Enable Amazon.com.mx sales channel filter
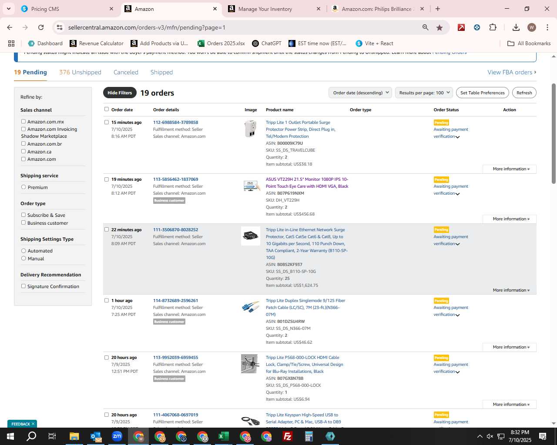 click(23, 121)
